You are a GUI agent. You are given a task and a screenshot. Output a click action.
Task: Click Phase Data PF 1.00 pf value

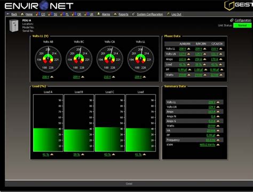[x=199, y=70]
